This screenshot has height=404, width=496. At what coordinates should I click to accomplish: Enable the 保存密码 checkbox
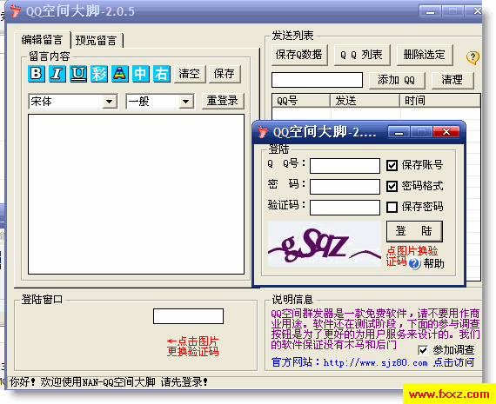392,207
